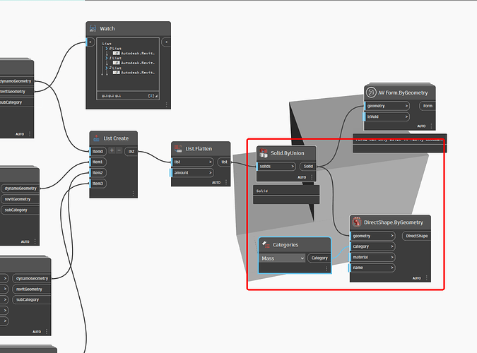Click the List Create node icon

(x=96, y=138)
